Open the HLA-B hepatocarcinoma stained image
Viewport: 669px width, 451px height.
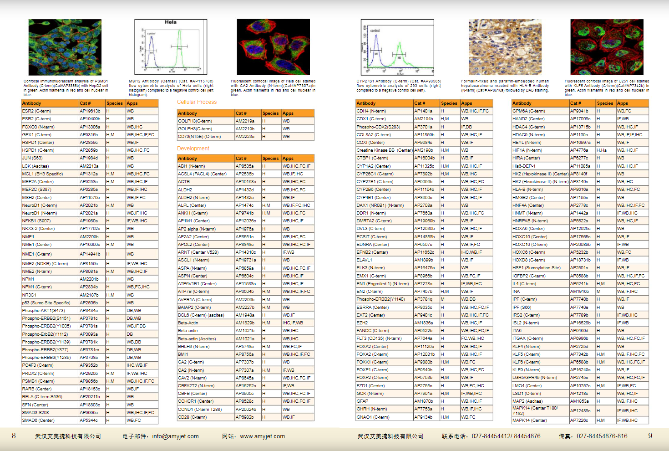(x=505, y=47)
